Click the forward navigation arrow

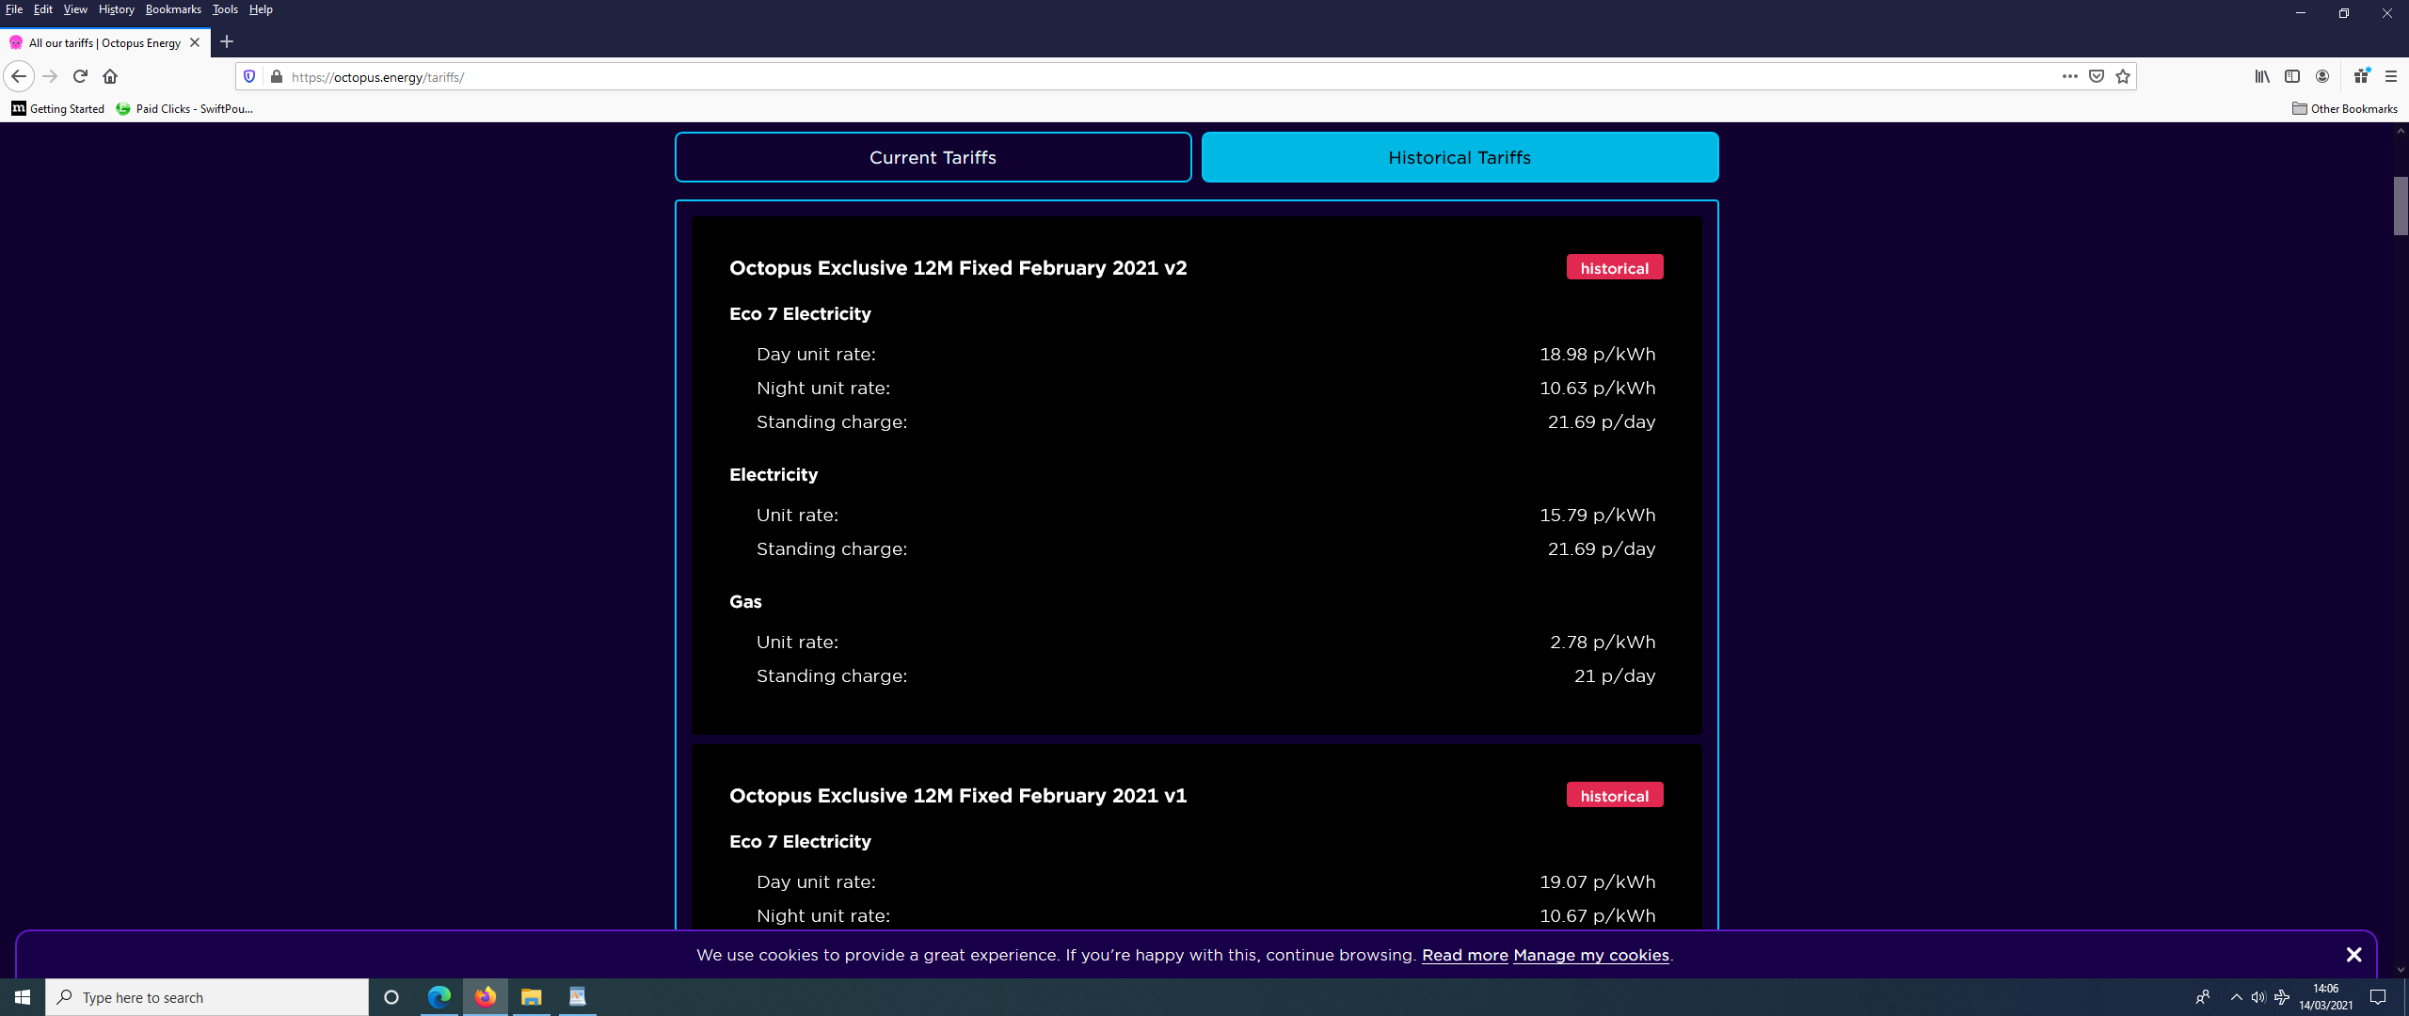pyautogui.click(x=51, y=76)
